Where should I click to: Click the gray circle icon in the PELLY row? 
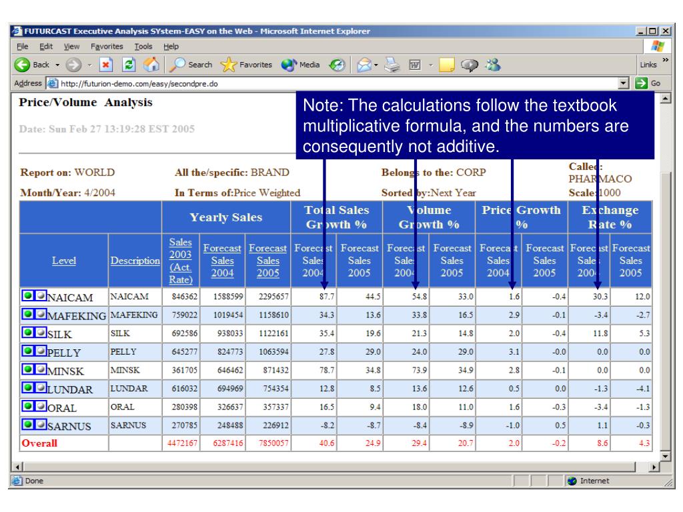pos(41,351)
